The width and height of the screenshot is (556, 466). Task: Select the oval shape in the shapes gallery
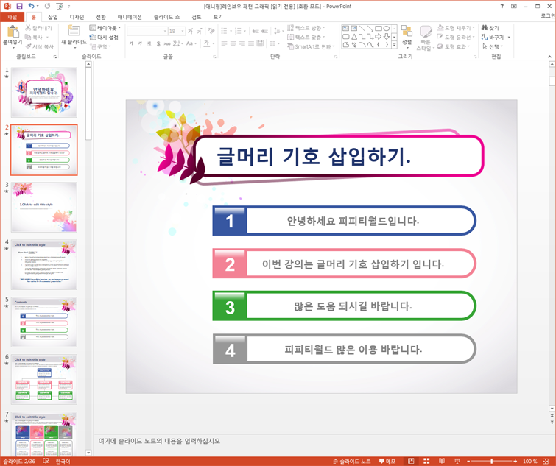pos(387,29)
